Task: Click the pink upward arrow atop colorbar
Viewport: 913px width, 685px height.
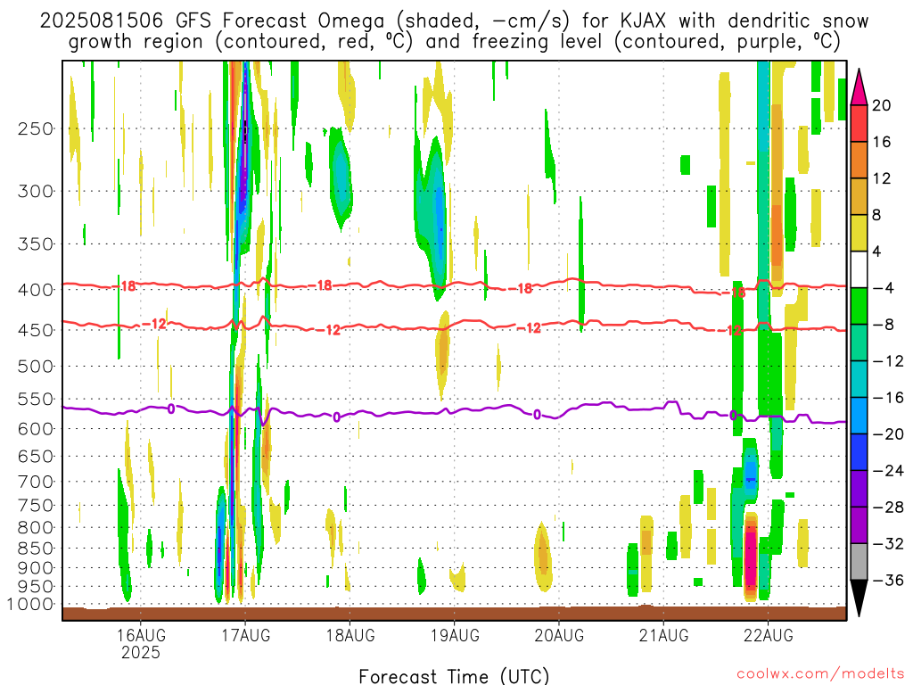Action: 859,87
